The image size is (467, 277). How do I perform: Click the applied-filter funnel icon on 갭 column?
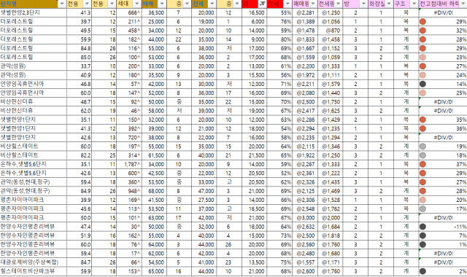point(262,4)
